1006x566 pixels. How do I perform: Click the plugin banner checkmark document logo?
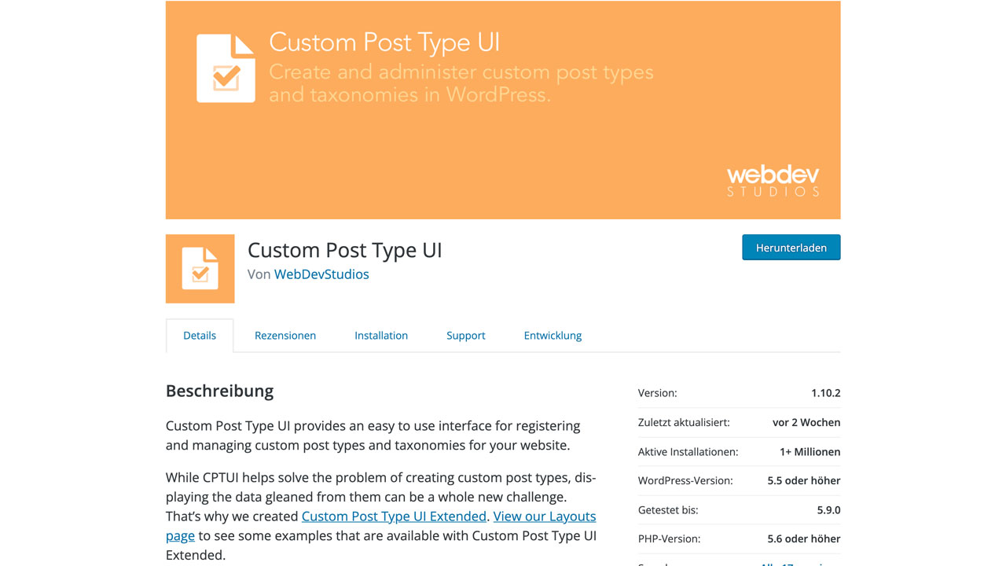pyautogui.click(x=226, y=68)
